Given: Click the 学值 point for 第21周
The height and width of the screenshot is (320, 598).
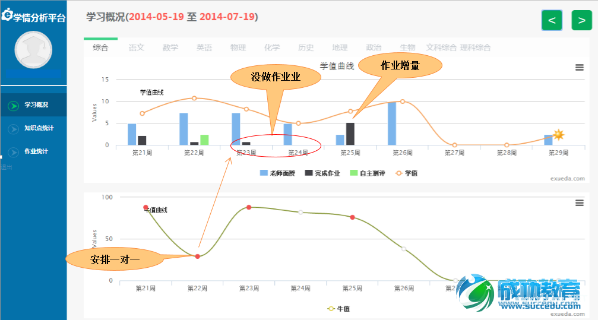Looking at the screenshot, I should tap(143, 113).
